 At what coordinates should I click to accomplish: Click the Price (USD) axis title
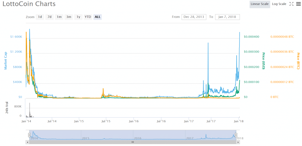pos(264,61)
